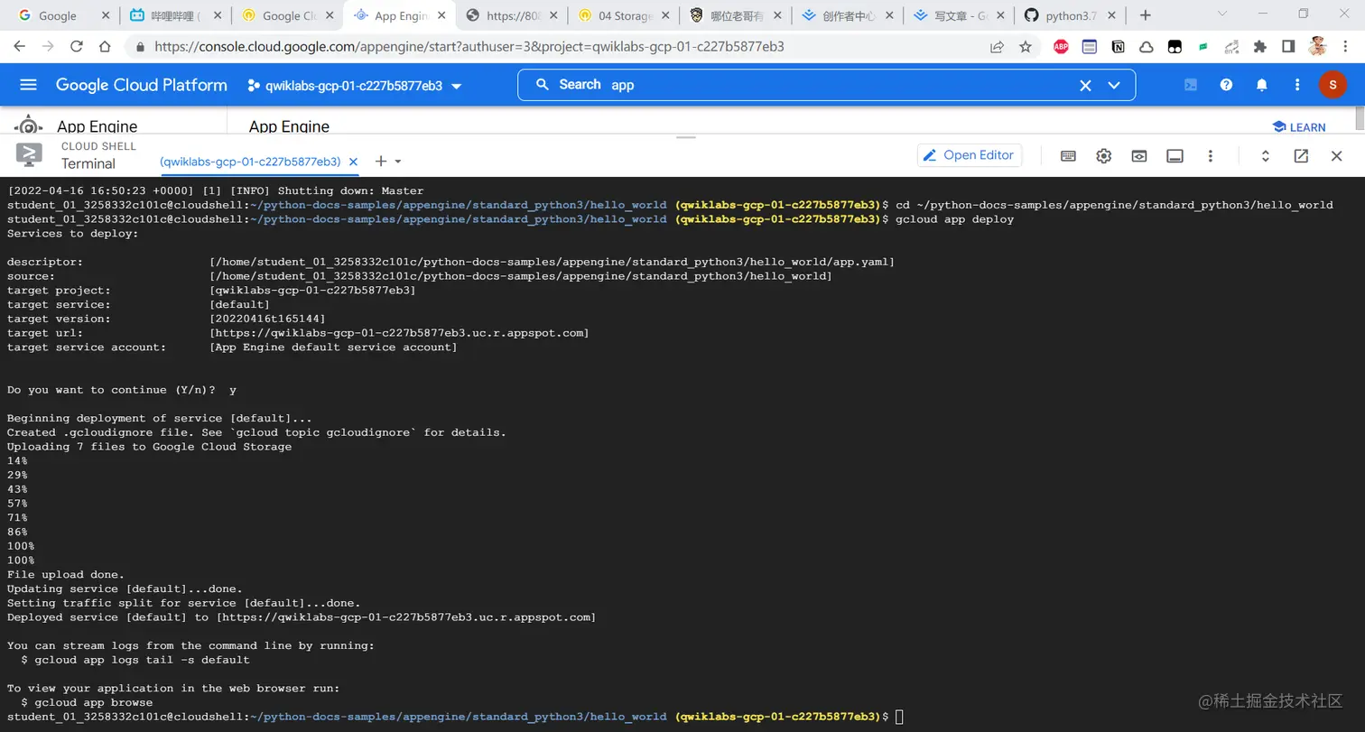Clear the search box with the X
Viewport: 1365px width, 732px height.
click(x=1085, y=85)
